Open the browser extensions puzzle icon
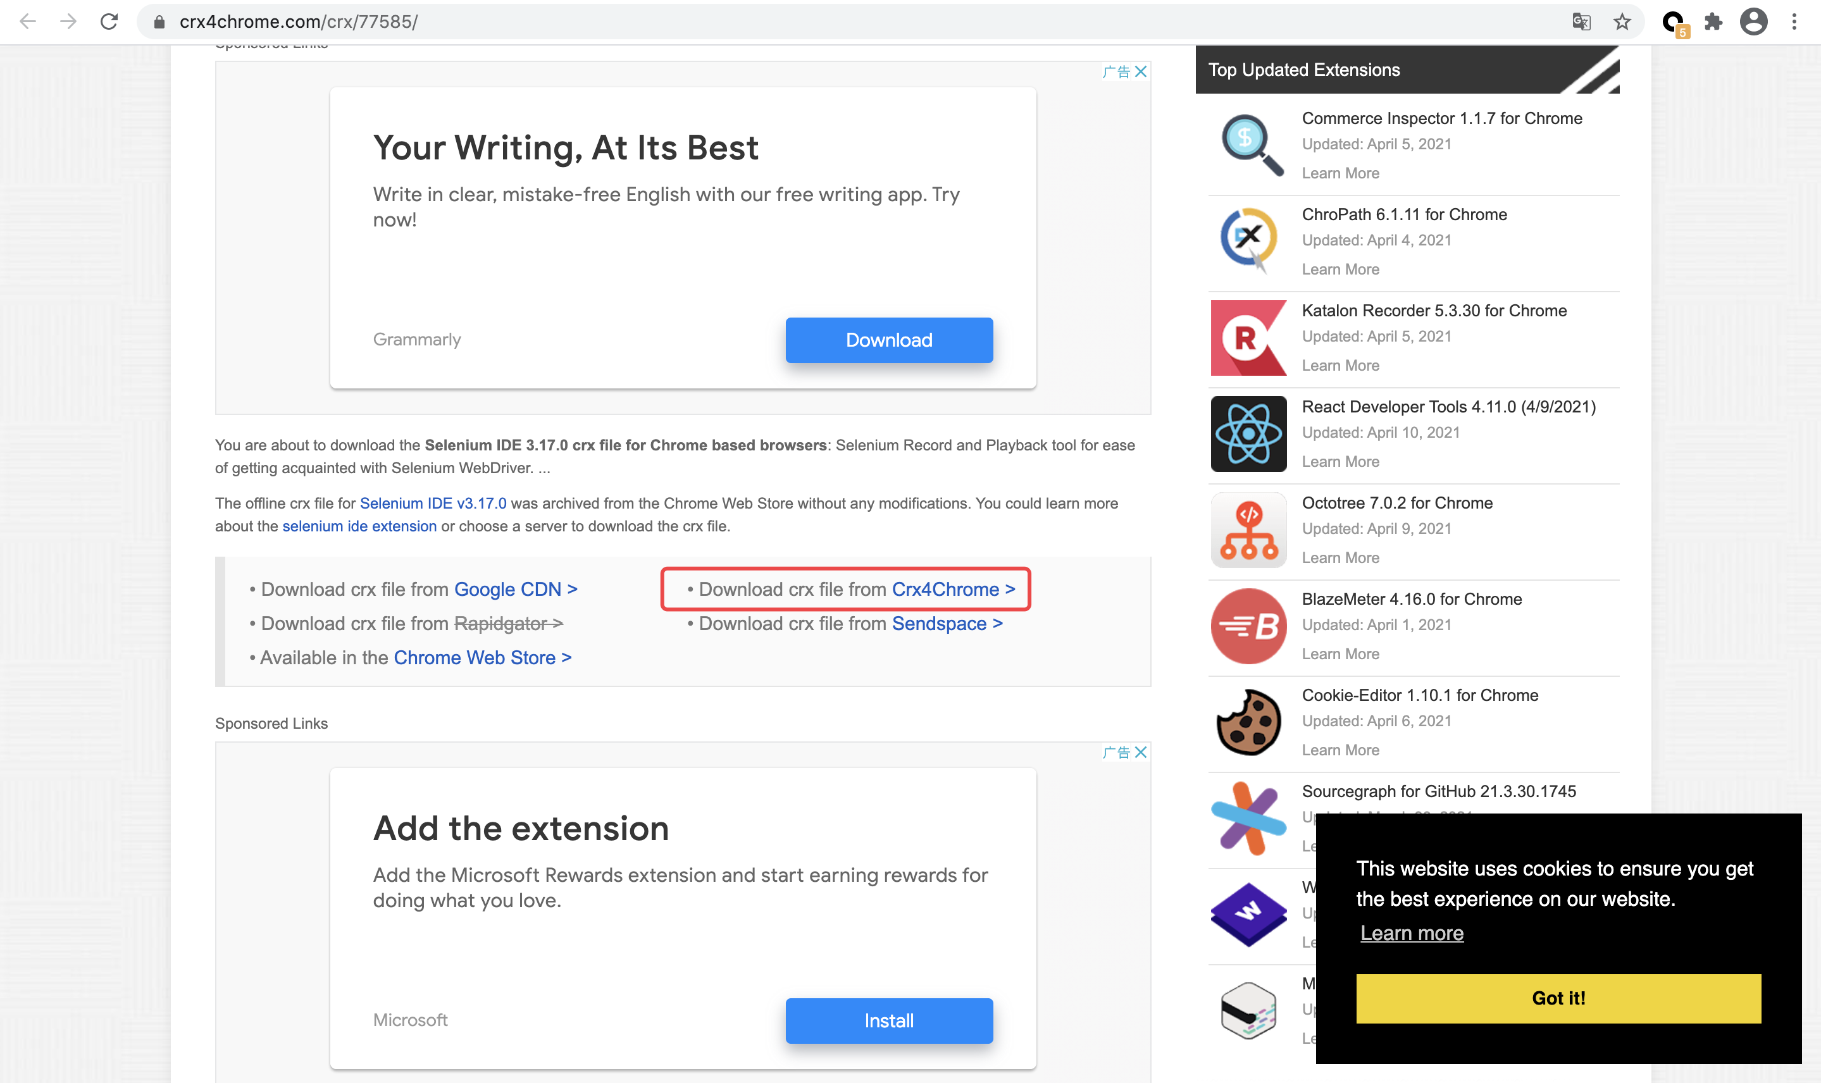 [1712, 22]
